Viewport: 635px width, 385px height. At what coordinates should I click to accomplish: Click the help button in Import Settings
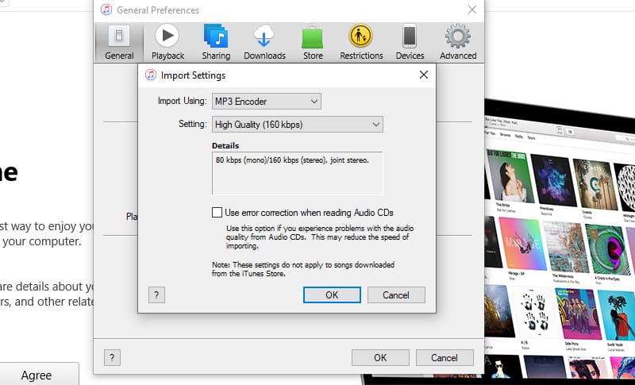(x=157, y=295)
